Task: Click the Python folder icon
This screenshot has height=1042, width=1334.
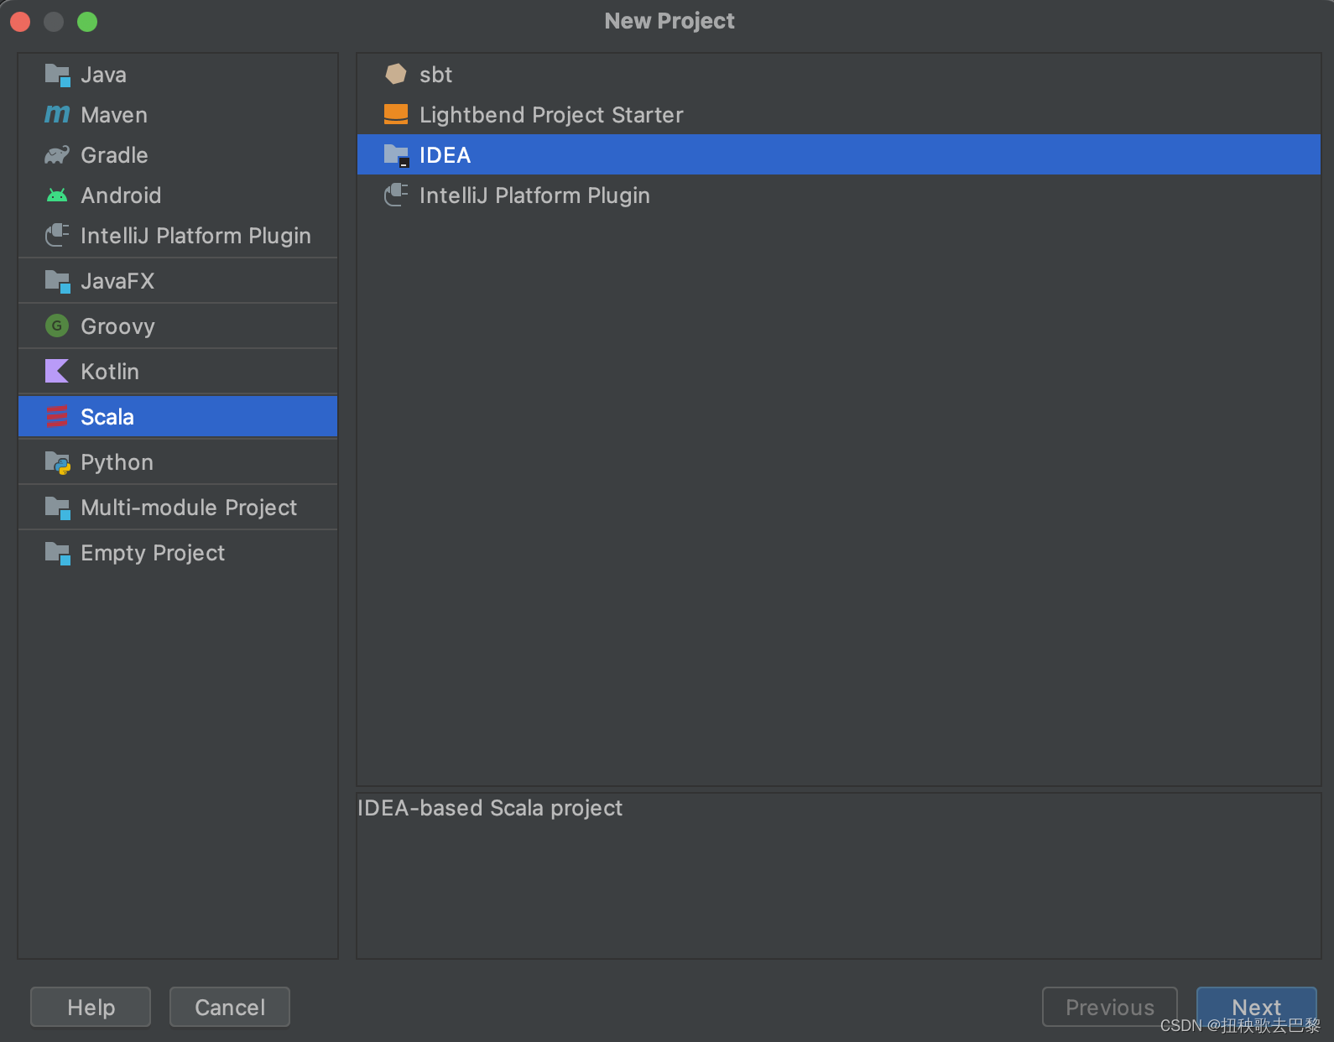Action: click(x=57, y=462)
